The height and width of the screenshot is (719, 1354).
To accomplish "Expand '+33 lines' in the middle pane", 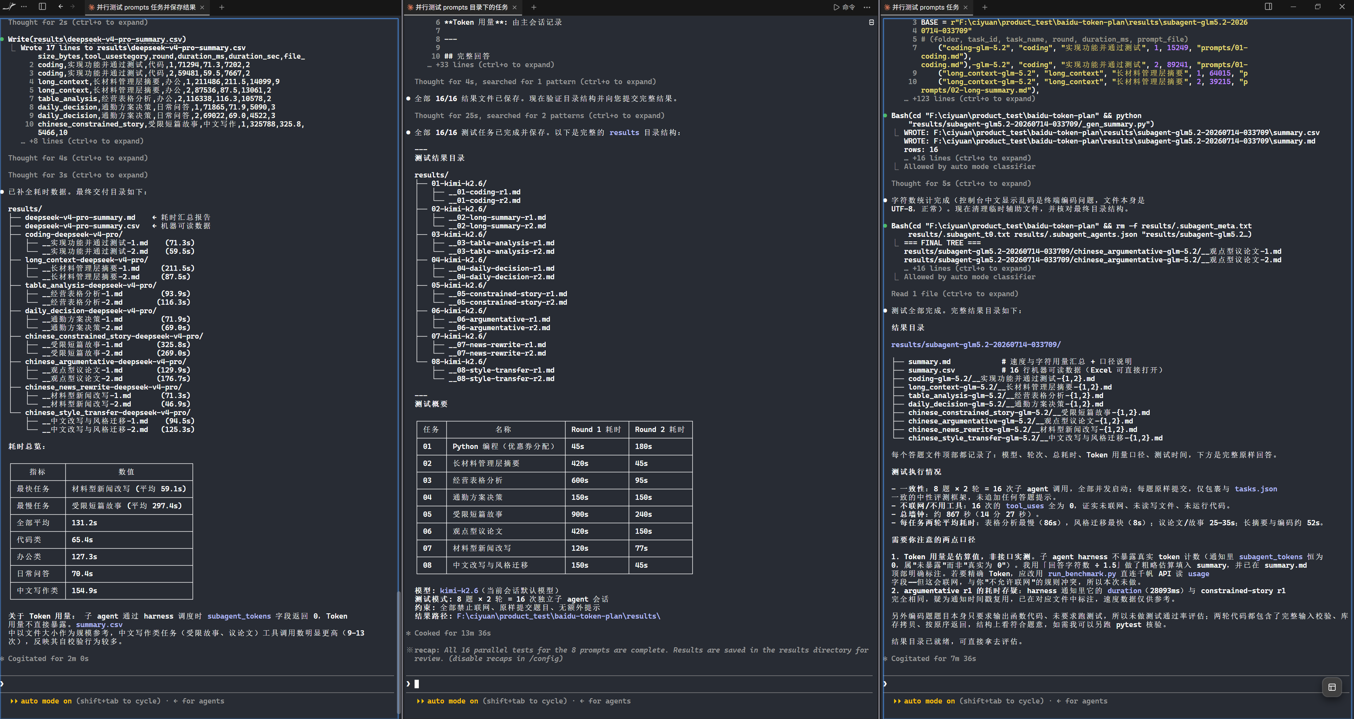I will click(x=491, y=65).
